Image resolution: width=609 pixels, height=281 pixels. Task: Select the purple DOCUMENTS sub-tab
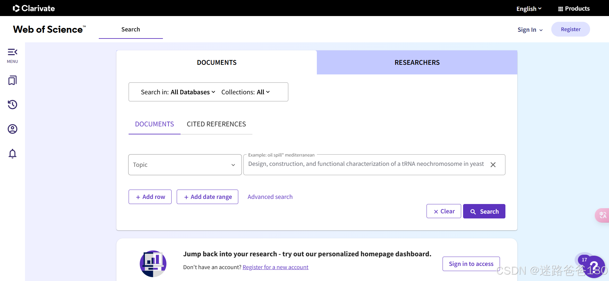pyautogui.click(x=155, y=124)
